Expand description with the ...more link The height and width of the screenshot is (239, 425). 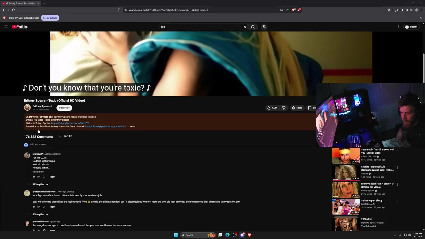click(132, 127)
